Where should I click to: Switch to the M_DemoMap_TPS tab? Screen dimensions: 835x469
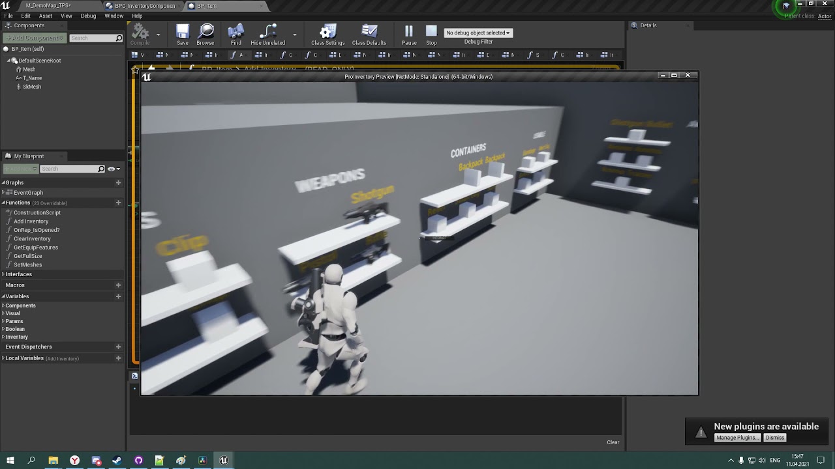point(48,6)
